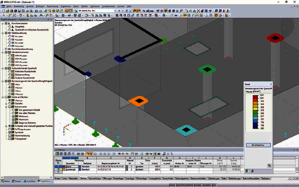
Task: Toggle the Minimum checkbox under Extremwerte
Action: [13, 116]
